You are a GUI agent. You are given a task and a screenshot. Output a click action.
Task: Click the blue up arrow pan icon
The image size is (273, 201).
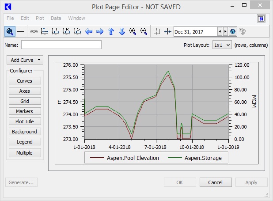point(111,31)
